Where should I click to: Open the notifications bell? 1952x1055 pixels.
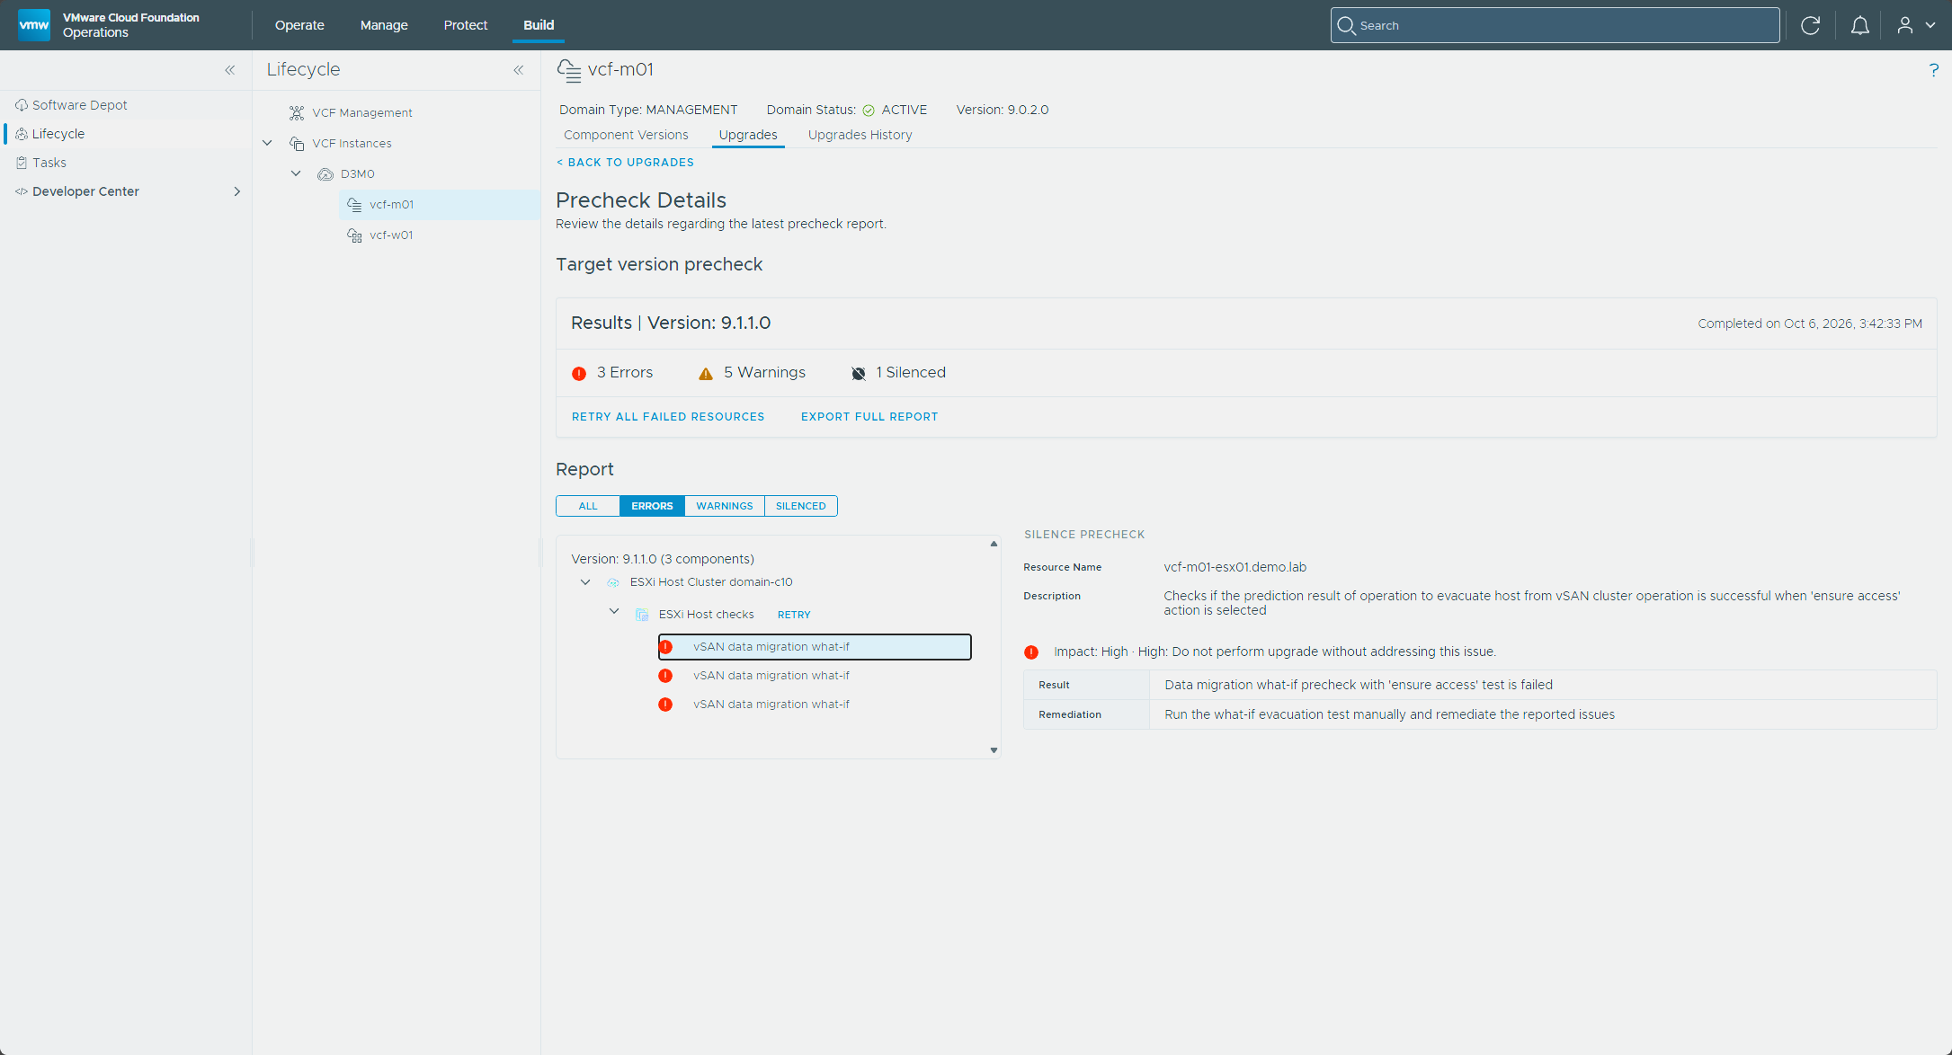[1859, 25]
